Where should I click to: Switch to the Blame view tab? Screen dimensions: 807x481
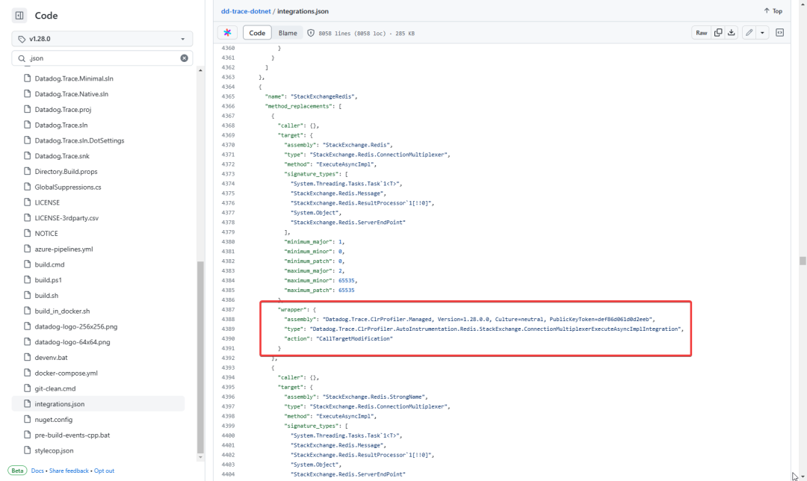288,33
